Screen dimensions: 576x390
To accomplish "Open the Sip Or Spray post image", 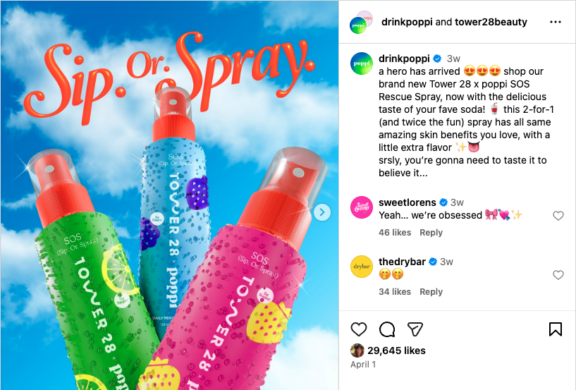I will coord(169,195).
